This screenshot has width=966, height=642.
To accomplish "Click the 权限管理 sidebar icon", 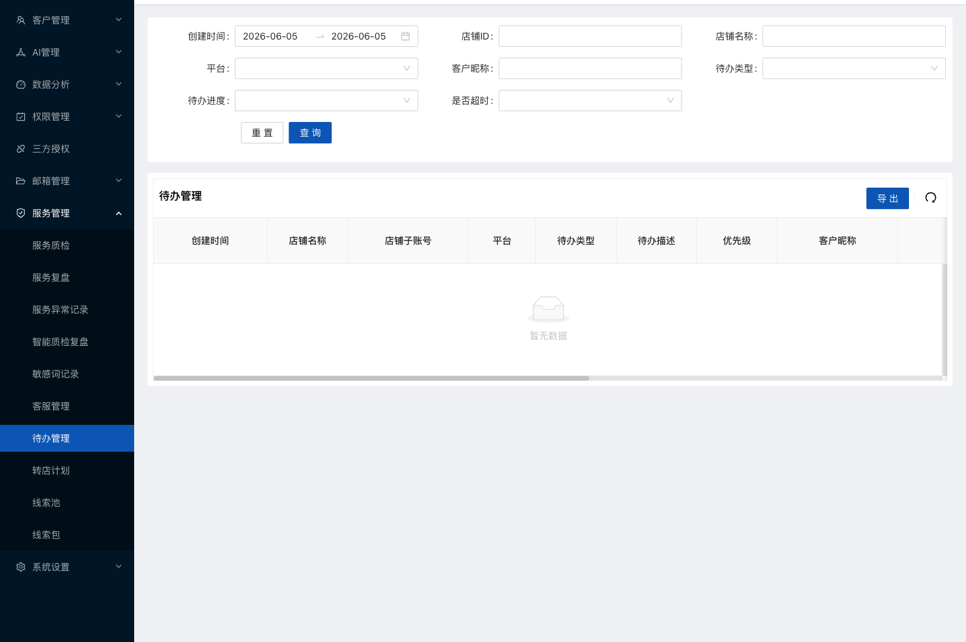I will (21, 117).
